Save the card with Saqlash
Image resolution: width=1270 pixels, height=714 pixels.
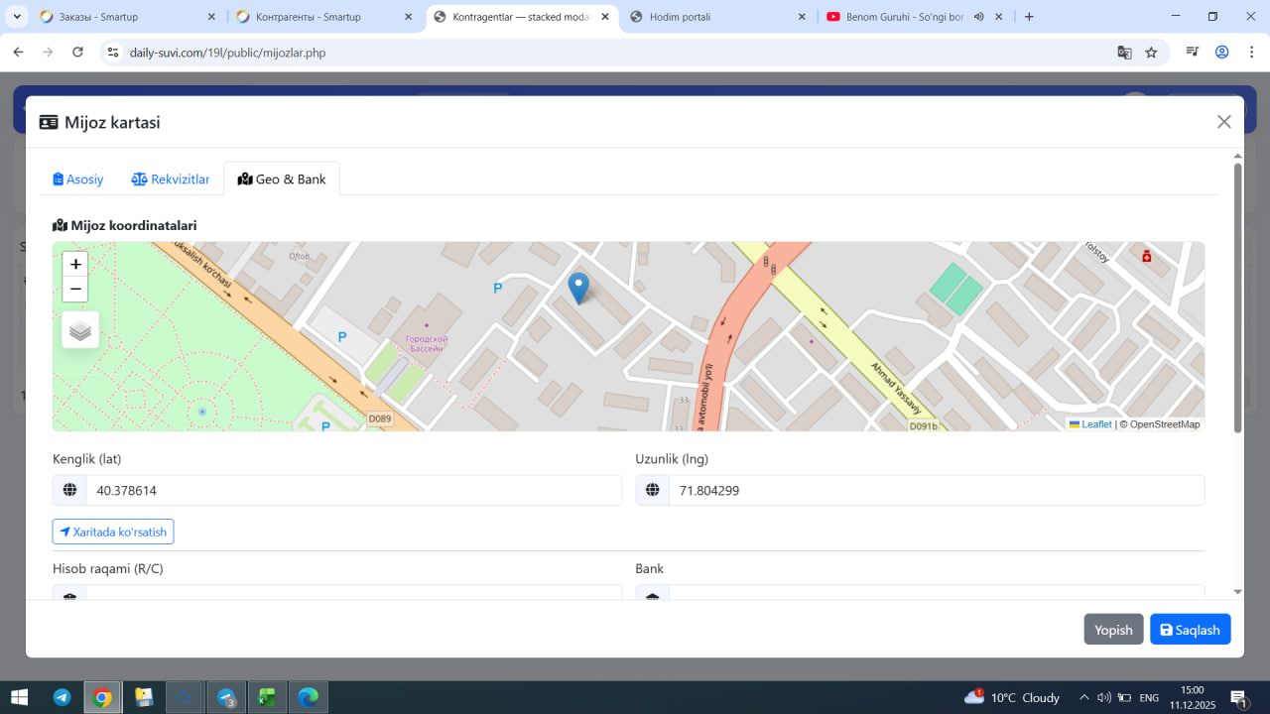[x=1190, y=630]
